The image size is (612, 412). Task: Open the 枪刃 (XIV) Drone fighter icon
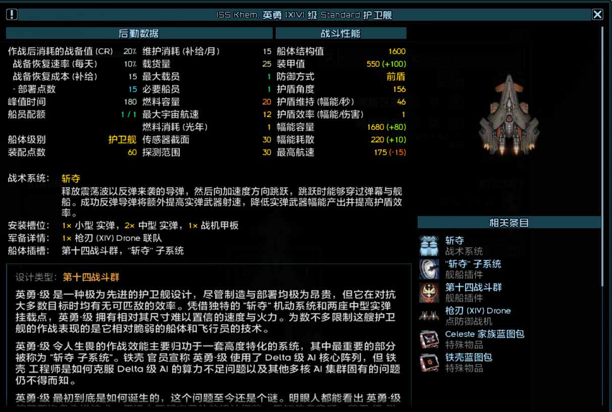[x=430, y=316]
